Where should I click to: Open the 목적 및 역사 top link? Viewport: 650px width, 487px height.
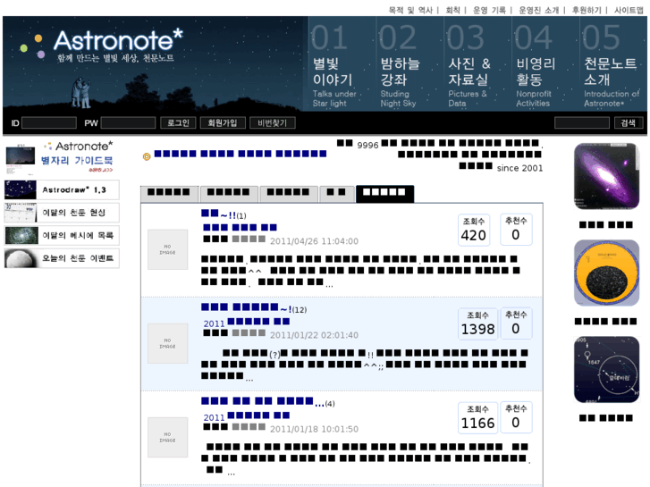tap(410, 10)
